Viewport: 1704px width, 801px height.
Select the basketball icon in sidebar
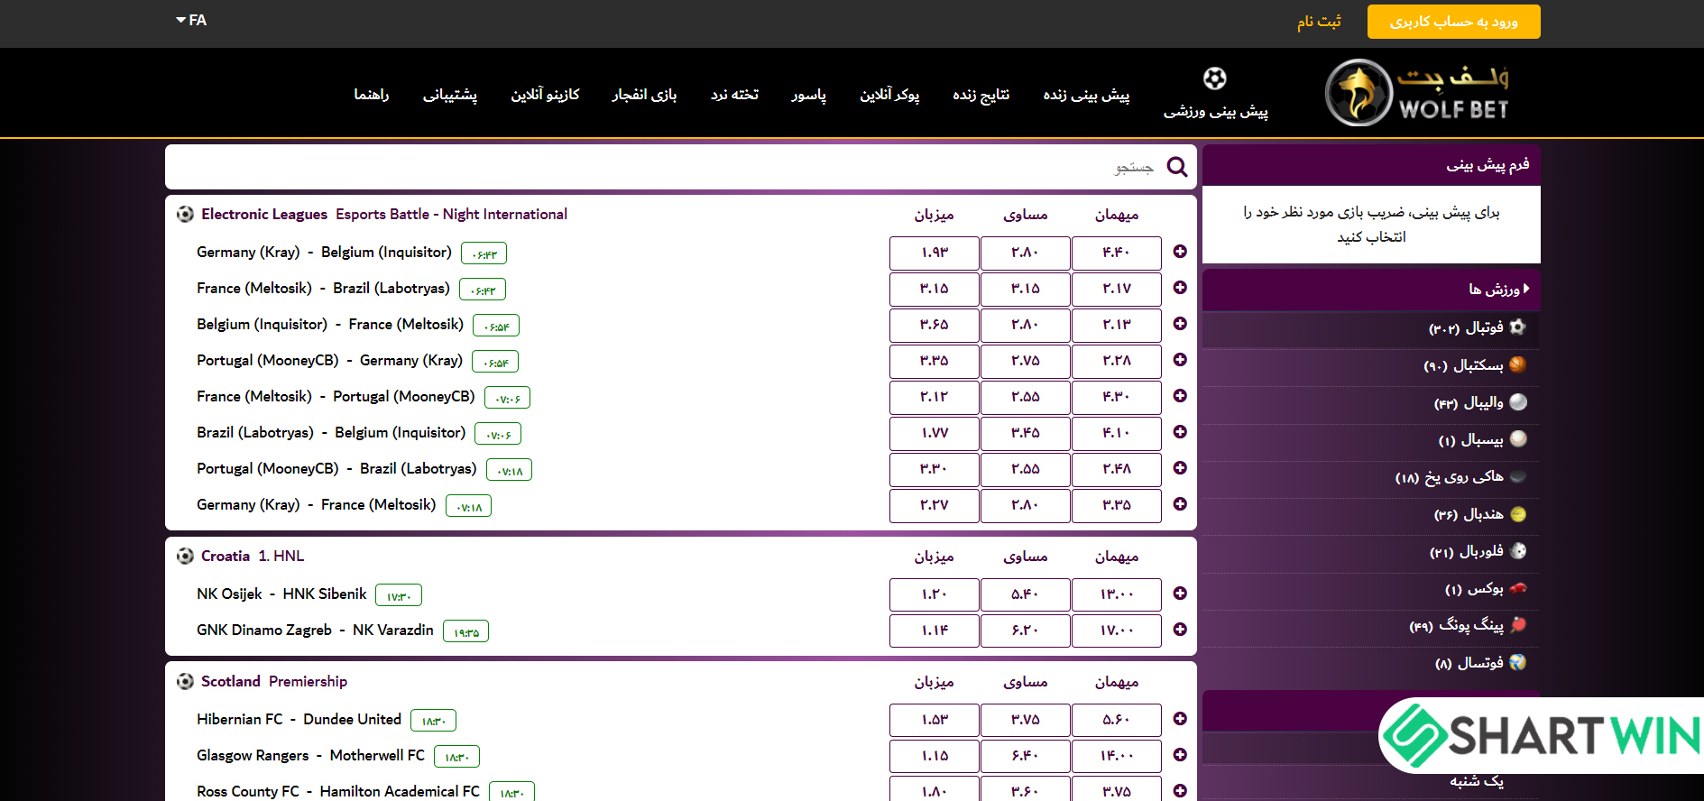[1518, 364]
